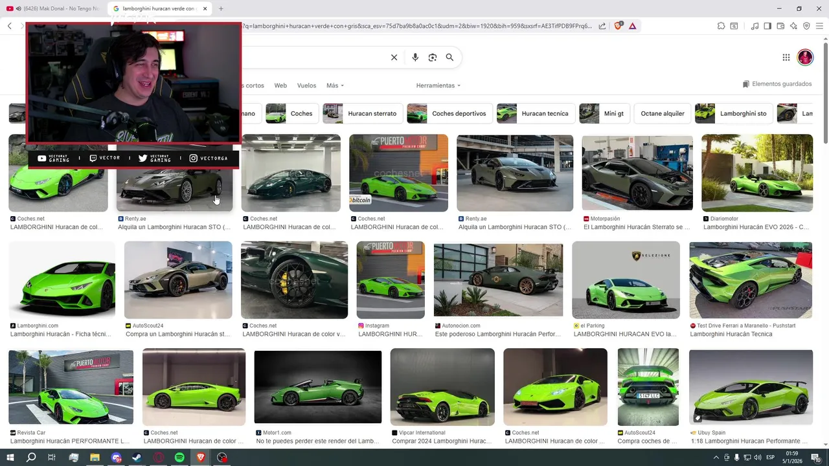Screen dimensions: 829x466
Task: Open Brave Rewards triangle icon
Action: (x=632, y=26)
